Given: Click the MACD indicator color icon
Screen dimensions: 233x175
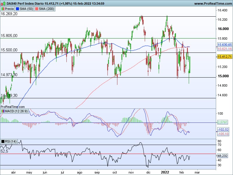Looking at the screenshot, I should click(x=3, y=111).
